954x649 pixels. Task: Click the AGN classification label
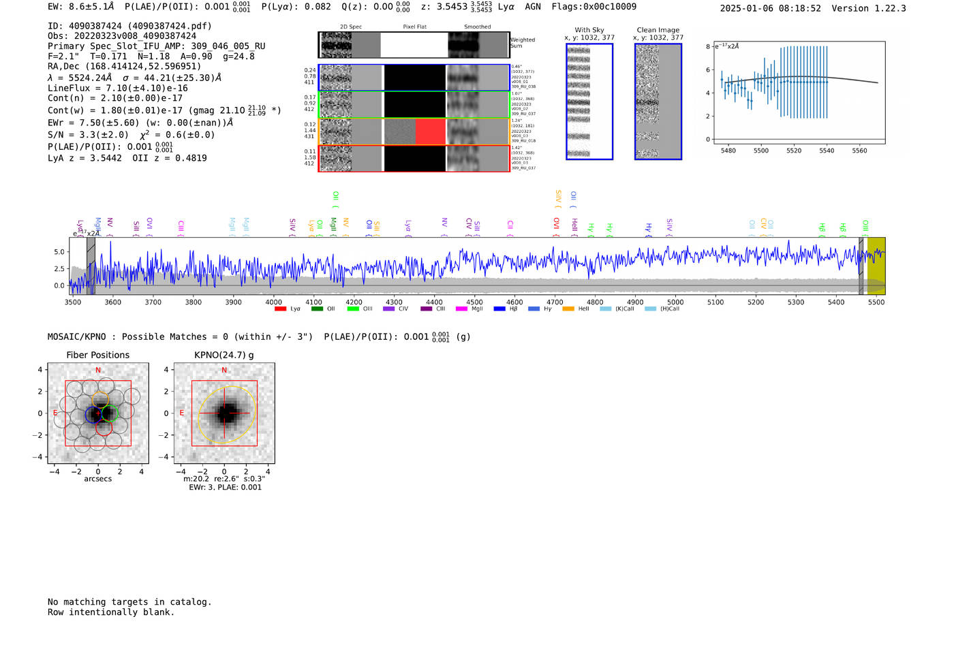533,7
